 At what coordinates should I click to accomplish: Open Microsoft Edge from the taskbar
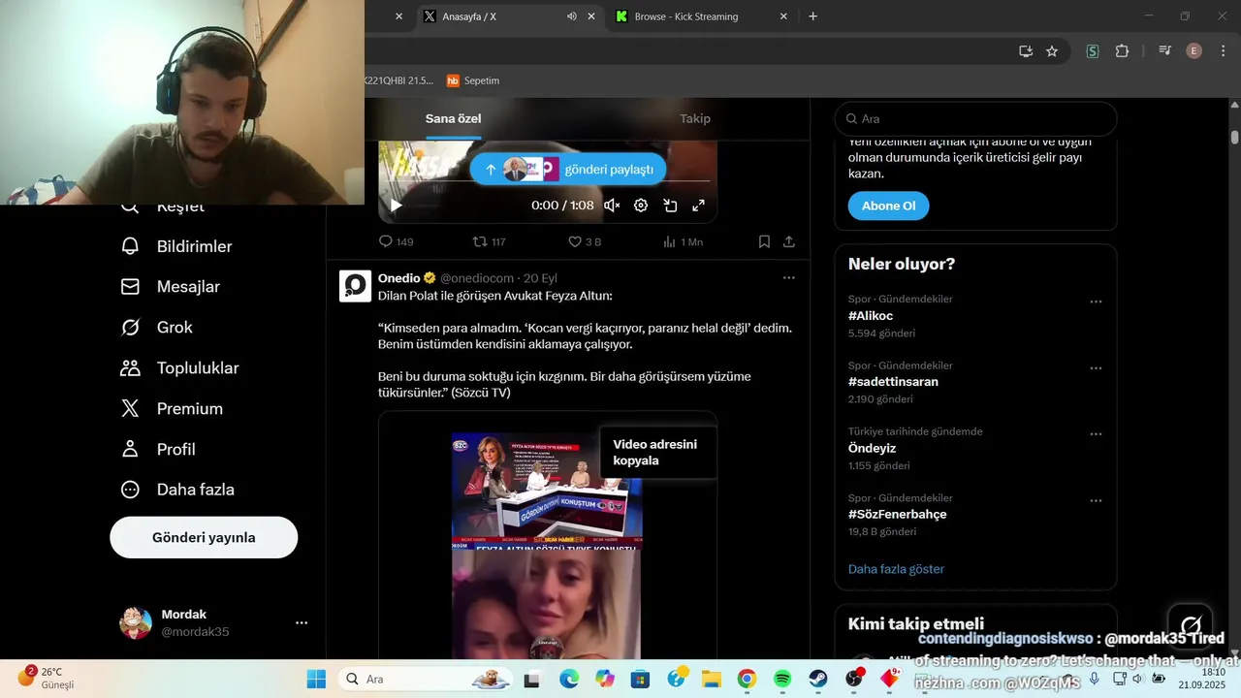pos(568,679)
